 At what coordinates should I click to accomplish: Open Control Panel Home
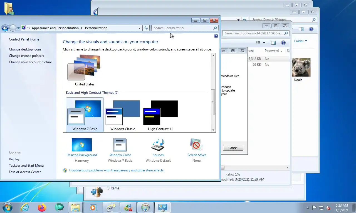pyautogui.click(x=24, y=39)
